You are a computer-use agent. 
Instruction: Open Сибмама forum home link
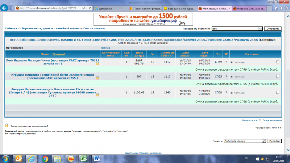pos(42,29)
